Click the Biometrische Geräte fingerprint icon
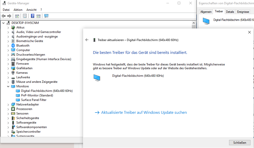The height and width of the screenshot is (148, 254). pos(13,41)
